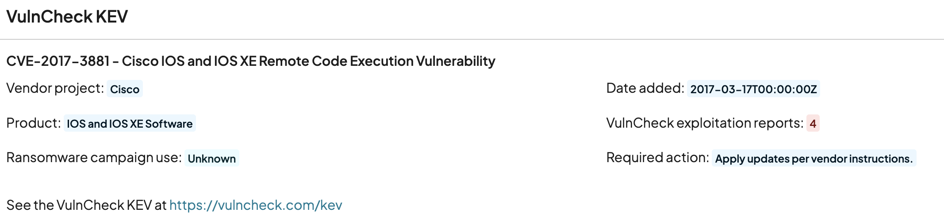Select the Cisco vendor badge

point(125,89)
